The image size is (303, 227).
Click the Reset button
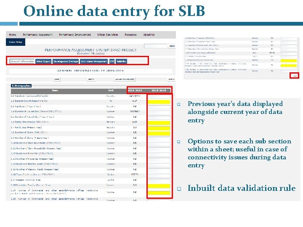57,79
